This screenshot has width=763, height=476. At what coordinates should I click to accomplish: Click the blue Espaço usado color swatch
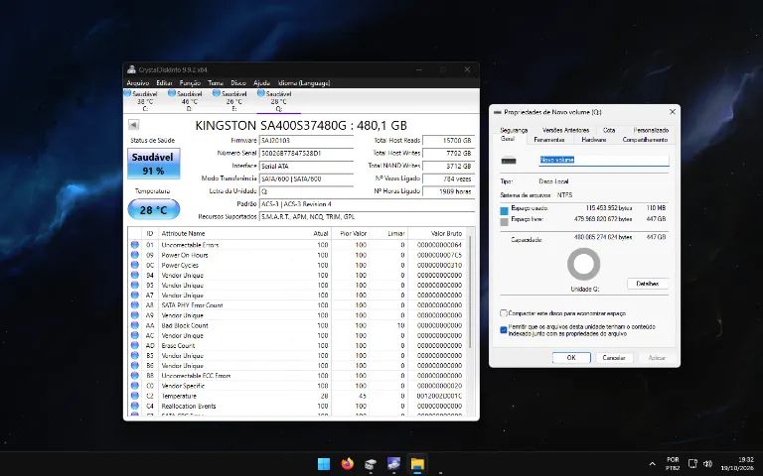point(504,211)
